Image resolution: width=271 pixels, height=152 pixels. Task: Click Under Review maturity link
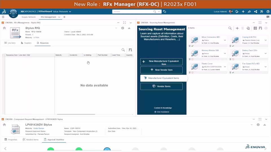(39, 128)
